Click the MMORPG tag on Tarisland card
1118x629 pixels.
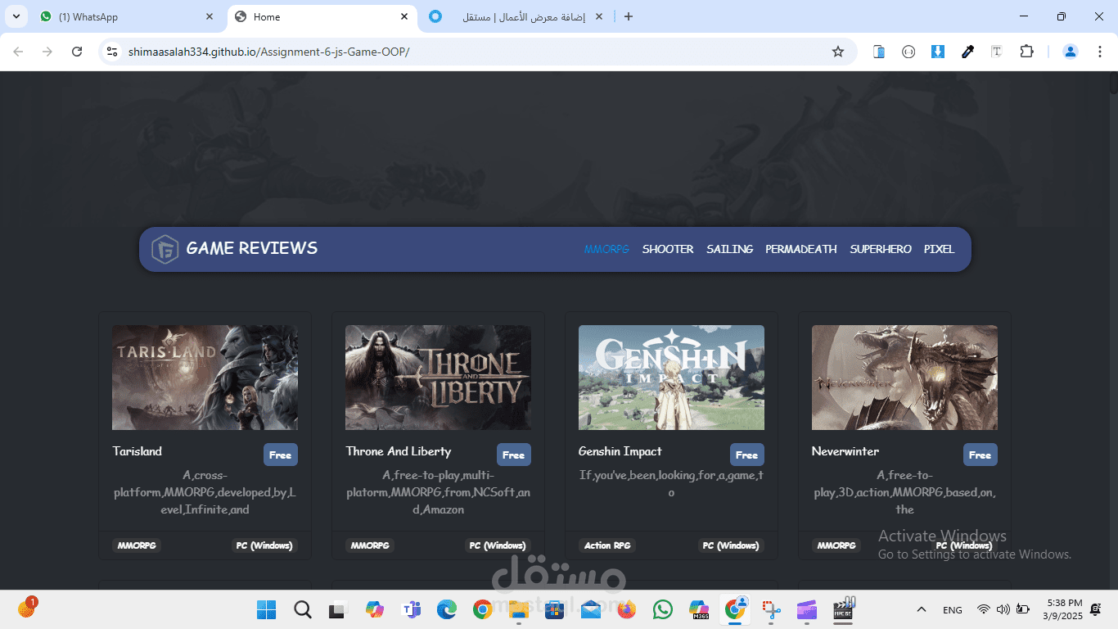pyautogui.click(x=137, y=545)
